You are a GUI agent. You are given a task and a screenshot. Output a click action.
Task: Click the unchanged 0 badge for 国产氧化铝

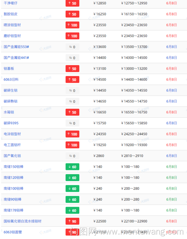coord(72,156)
